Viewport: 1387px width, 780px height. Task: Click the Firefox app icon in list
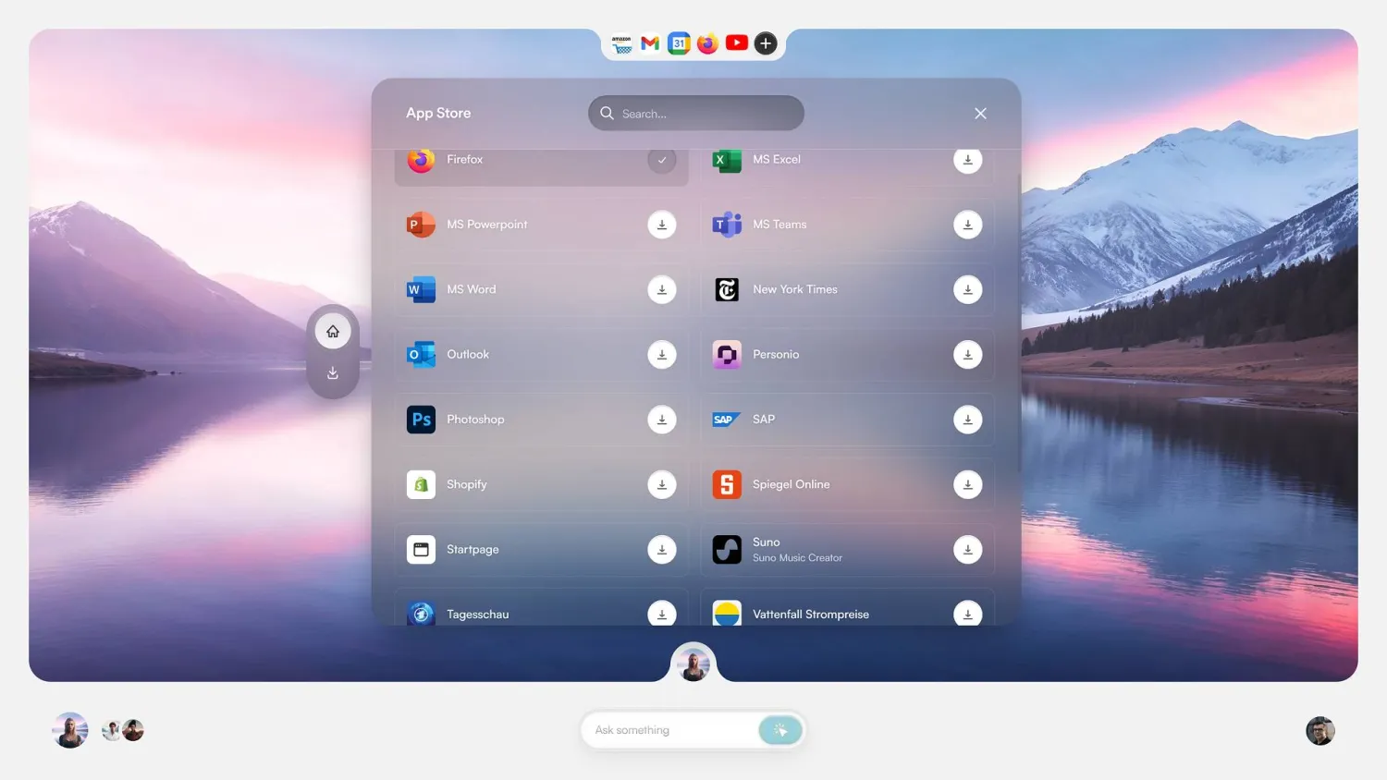click(421, 161)
